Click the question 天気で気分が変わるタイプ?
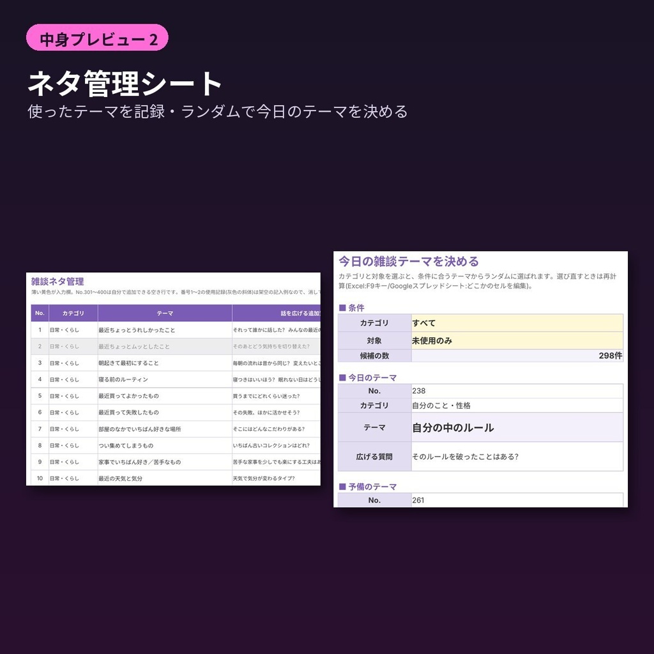Viewport: 654px width, 654px height. tap(264, 478)
